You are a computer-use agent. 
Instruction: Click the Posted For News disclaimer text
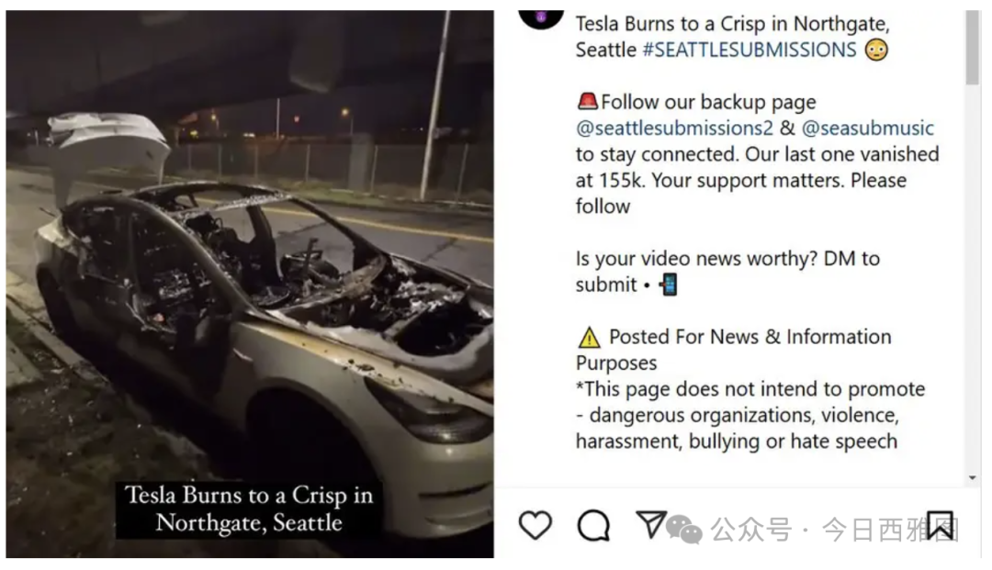pos(733,350)
